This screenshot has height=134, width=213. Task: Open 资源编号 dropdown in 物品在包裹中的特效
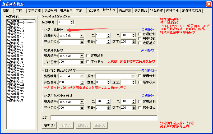[x=82, y=102]
